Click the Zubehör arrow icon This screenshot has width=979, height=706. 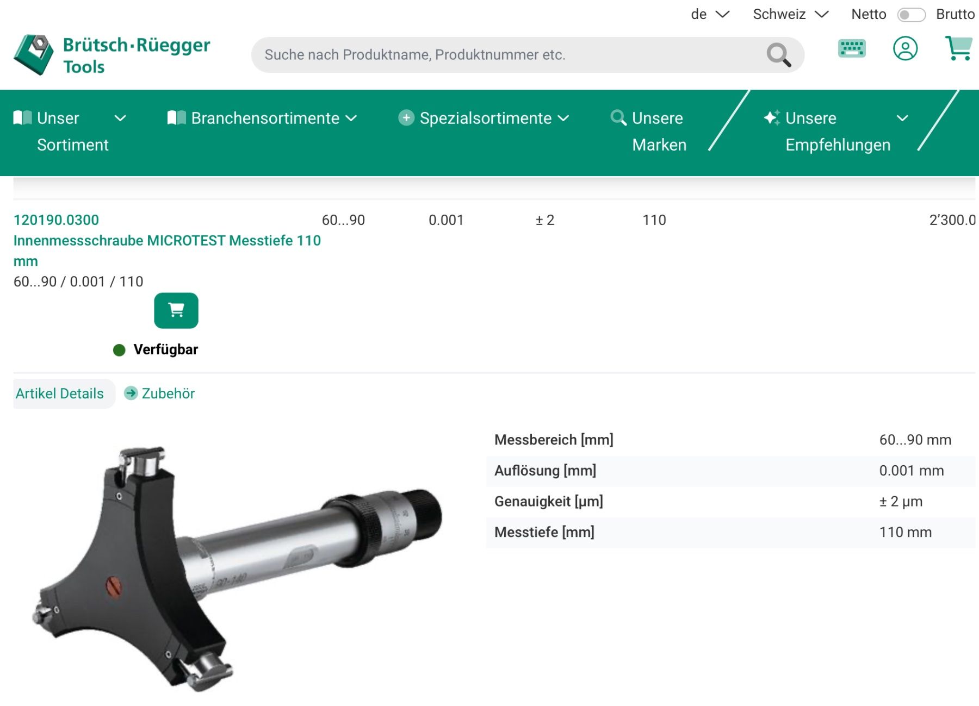[131, 393]
